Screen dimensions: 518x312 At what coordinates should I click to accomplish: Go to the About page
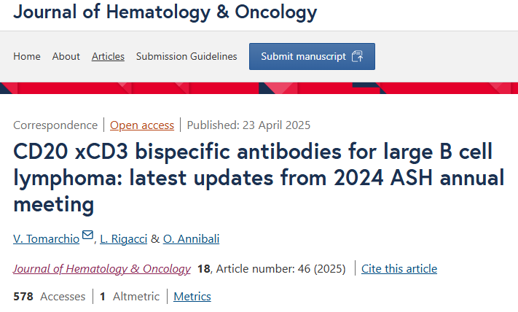tap(66, 56)
